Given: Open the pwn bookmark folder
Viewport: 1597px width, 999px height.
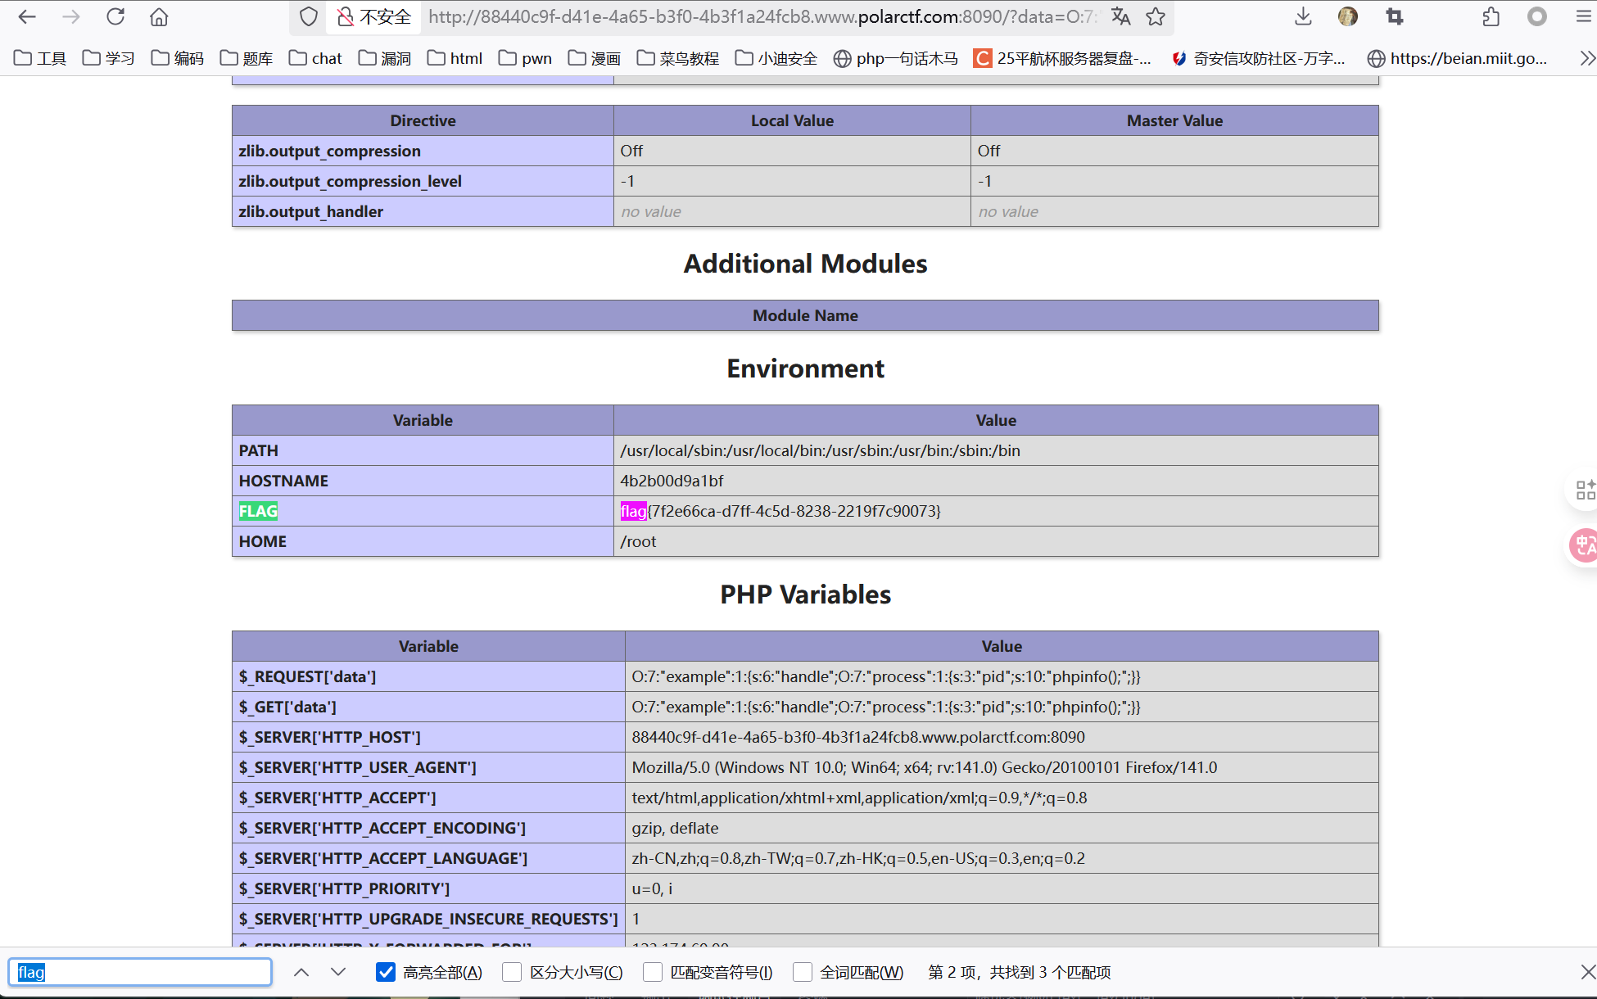Looking at the screenshot, I should point(525,58).
